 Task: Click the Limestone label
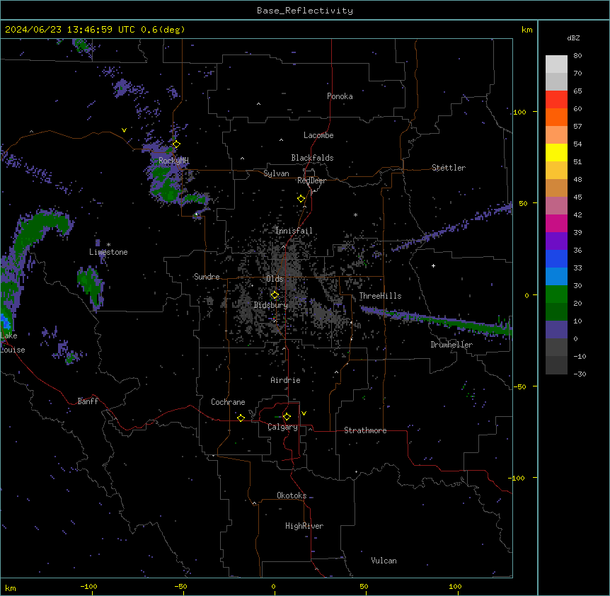click(108, 252)
